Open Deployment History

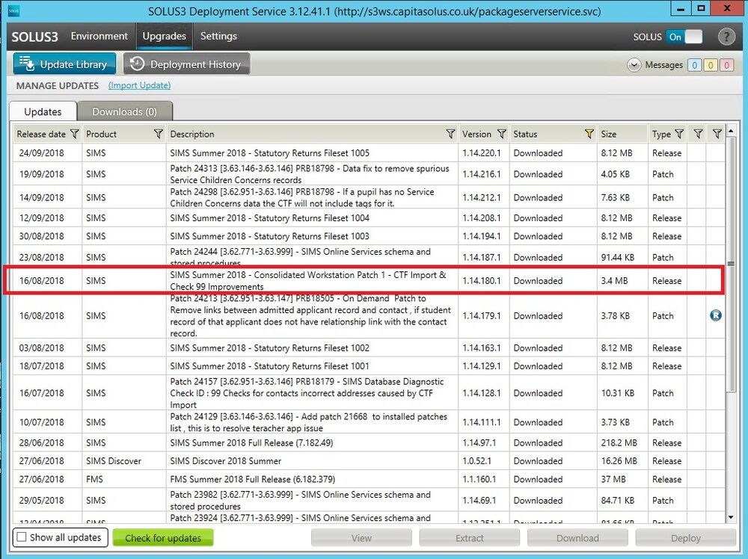[186, 64]
